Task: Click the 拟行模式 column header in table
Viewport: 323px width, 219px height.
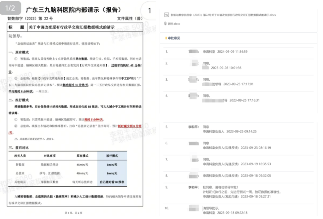Action: (111, 156)
